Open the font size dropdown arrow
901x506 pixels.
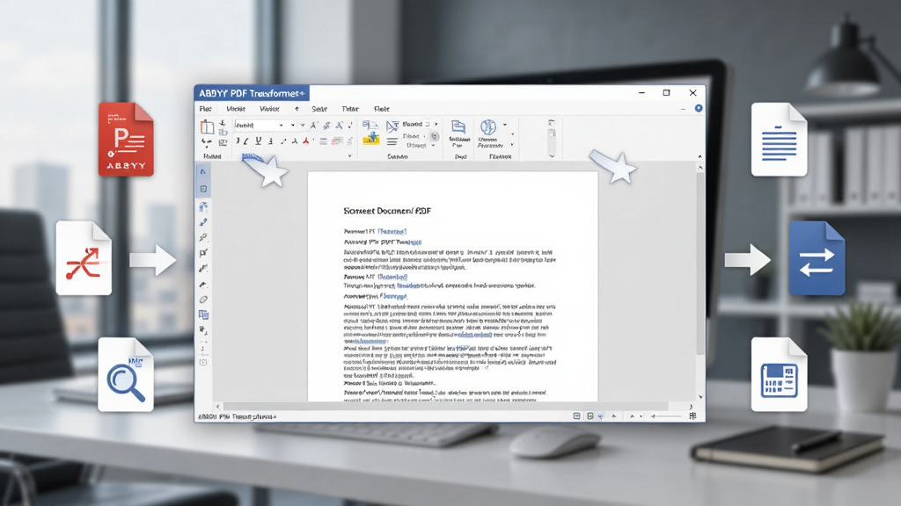tap(293, 125)
